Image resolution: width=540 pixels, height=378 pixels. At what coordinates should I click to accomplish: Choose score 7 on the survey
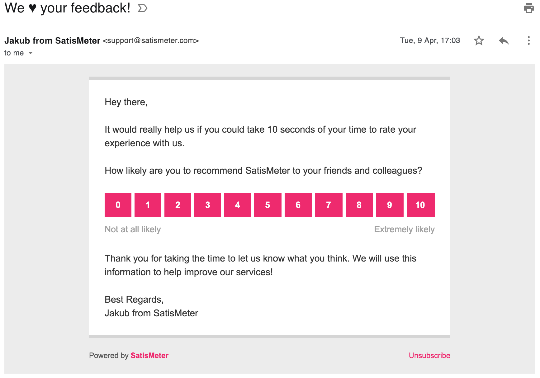click(x=329, y=205)
